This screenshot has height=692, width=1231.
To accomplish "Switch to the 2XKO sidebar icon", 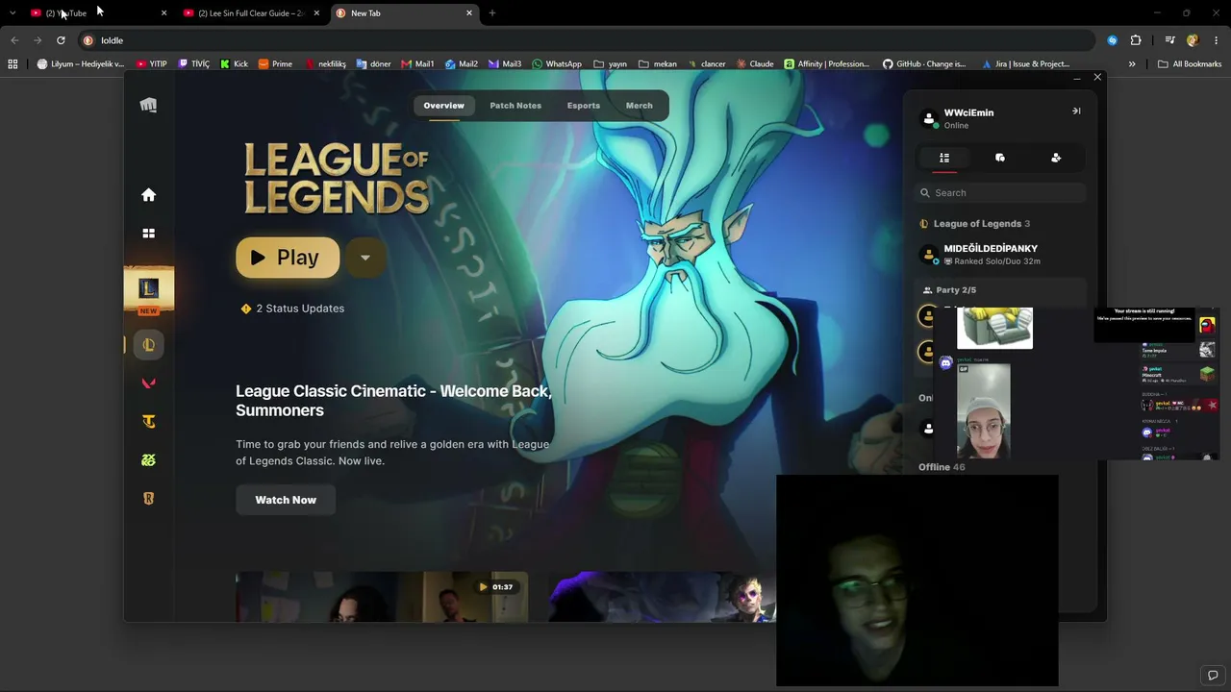I will pos(148,460).
